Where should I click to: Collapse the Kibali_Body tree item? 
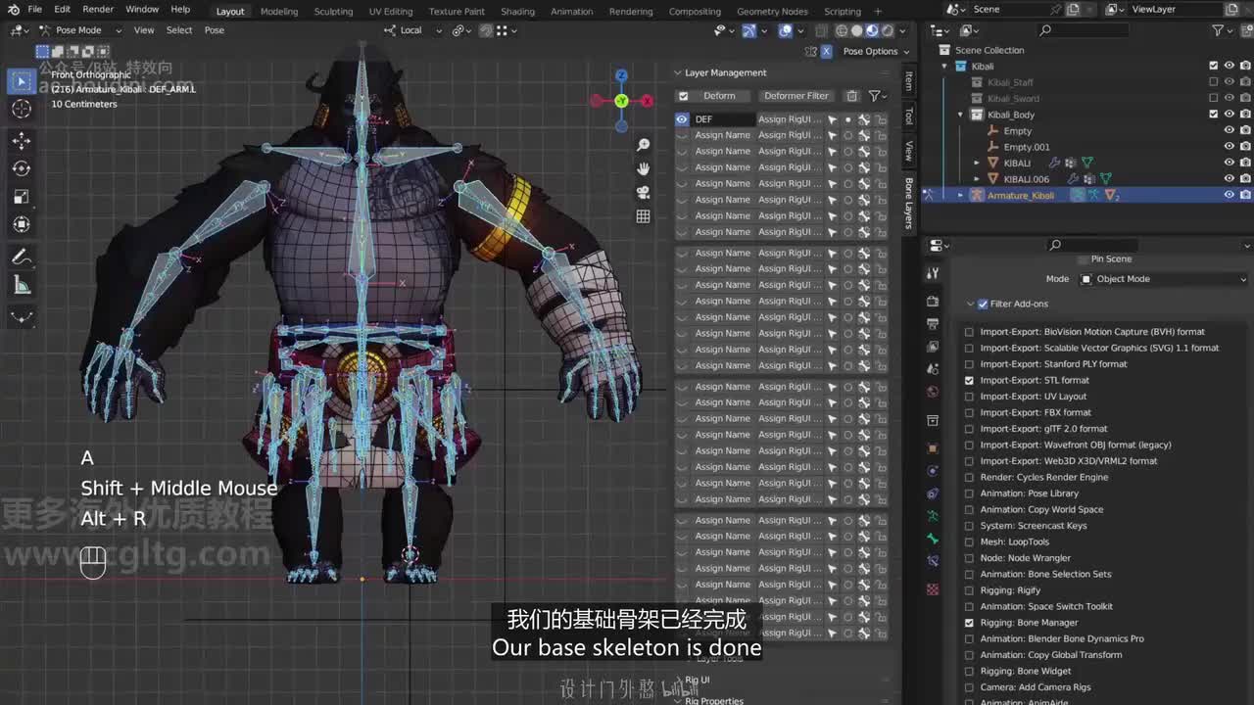tap(960, 115)
